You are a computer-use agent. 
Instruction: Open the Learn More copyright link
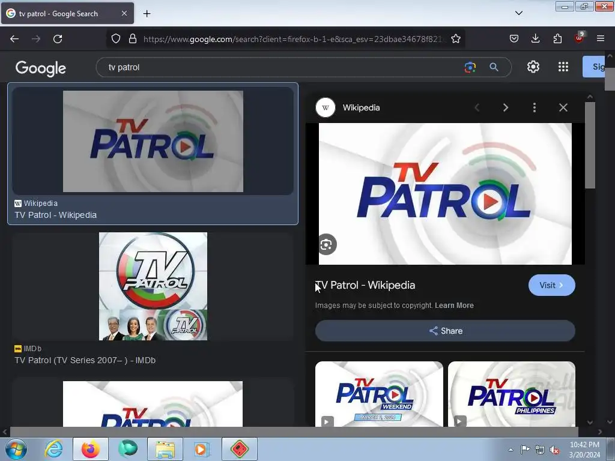pos(454,306)
